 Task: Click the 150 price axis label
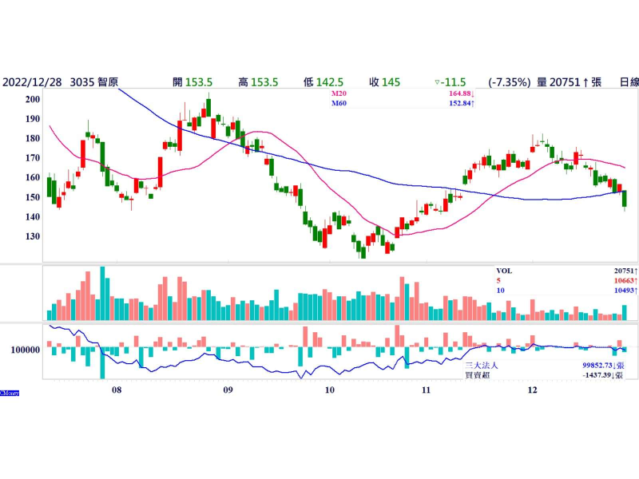pyautogui.click(x=33, y=197)
